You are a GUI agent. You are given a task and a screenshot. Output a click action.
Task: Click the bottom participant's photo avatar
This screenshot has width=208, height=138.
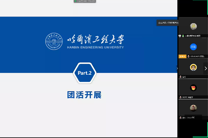tap(193, 108)
